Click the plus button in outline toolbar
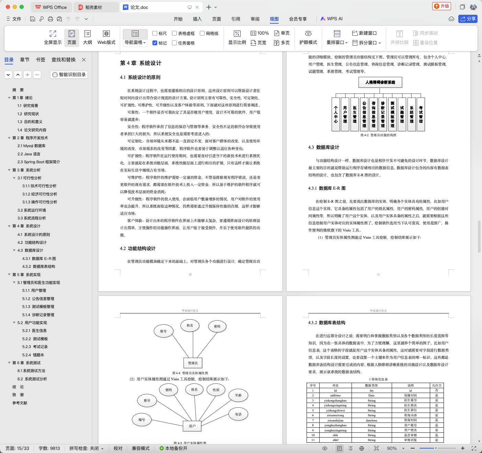The image size is (482, 453). coord(27,74)
